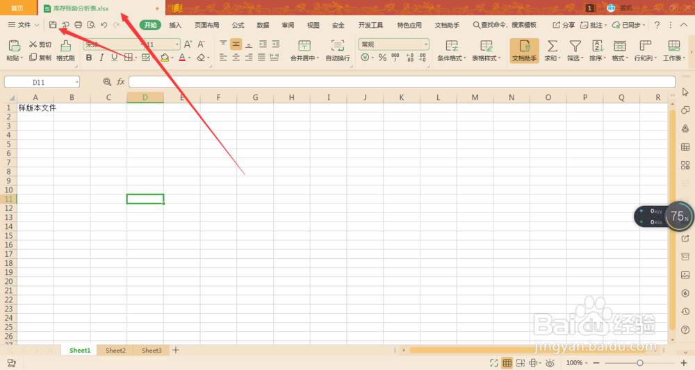Add a new sheet with plus button
This screenshot has height=370, width=695.
point(176,350)
